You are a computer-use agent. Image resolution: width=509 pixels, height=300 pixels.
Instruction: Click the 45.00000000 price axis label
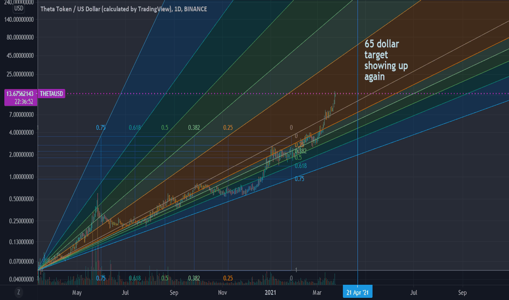20,56
